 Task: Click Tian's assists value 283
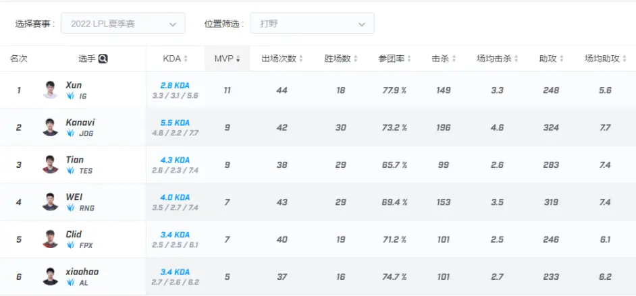click(551, 165)
